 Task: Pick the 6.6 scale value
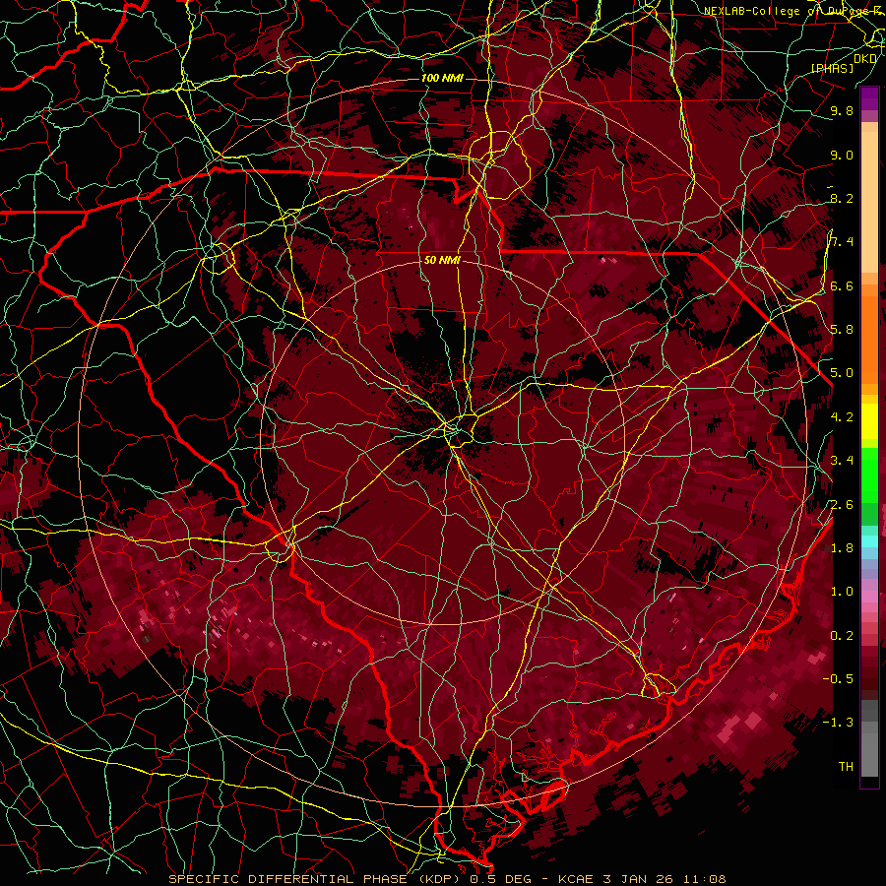click(x=842, y=285)
